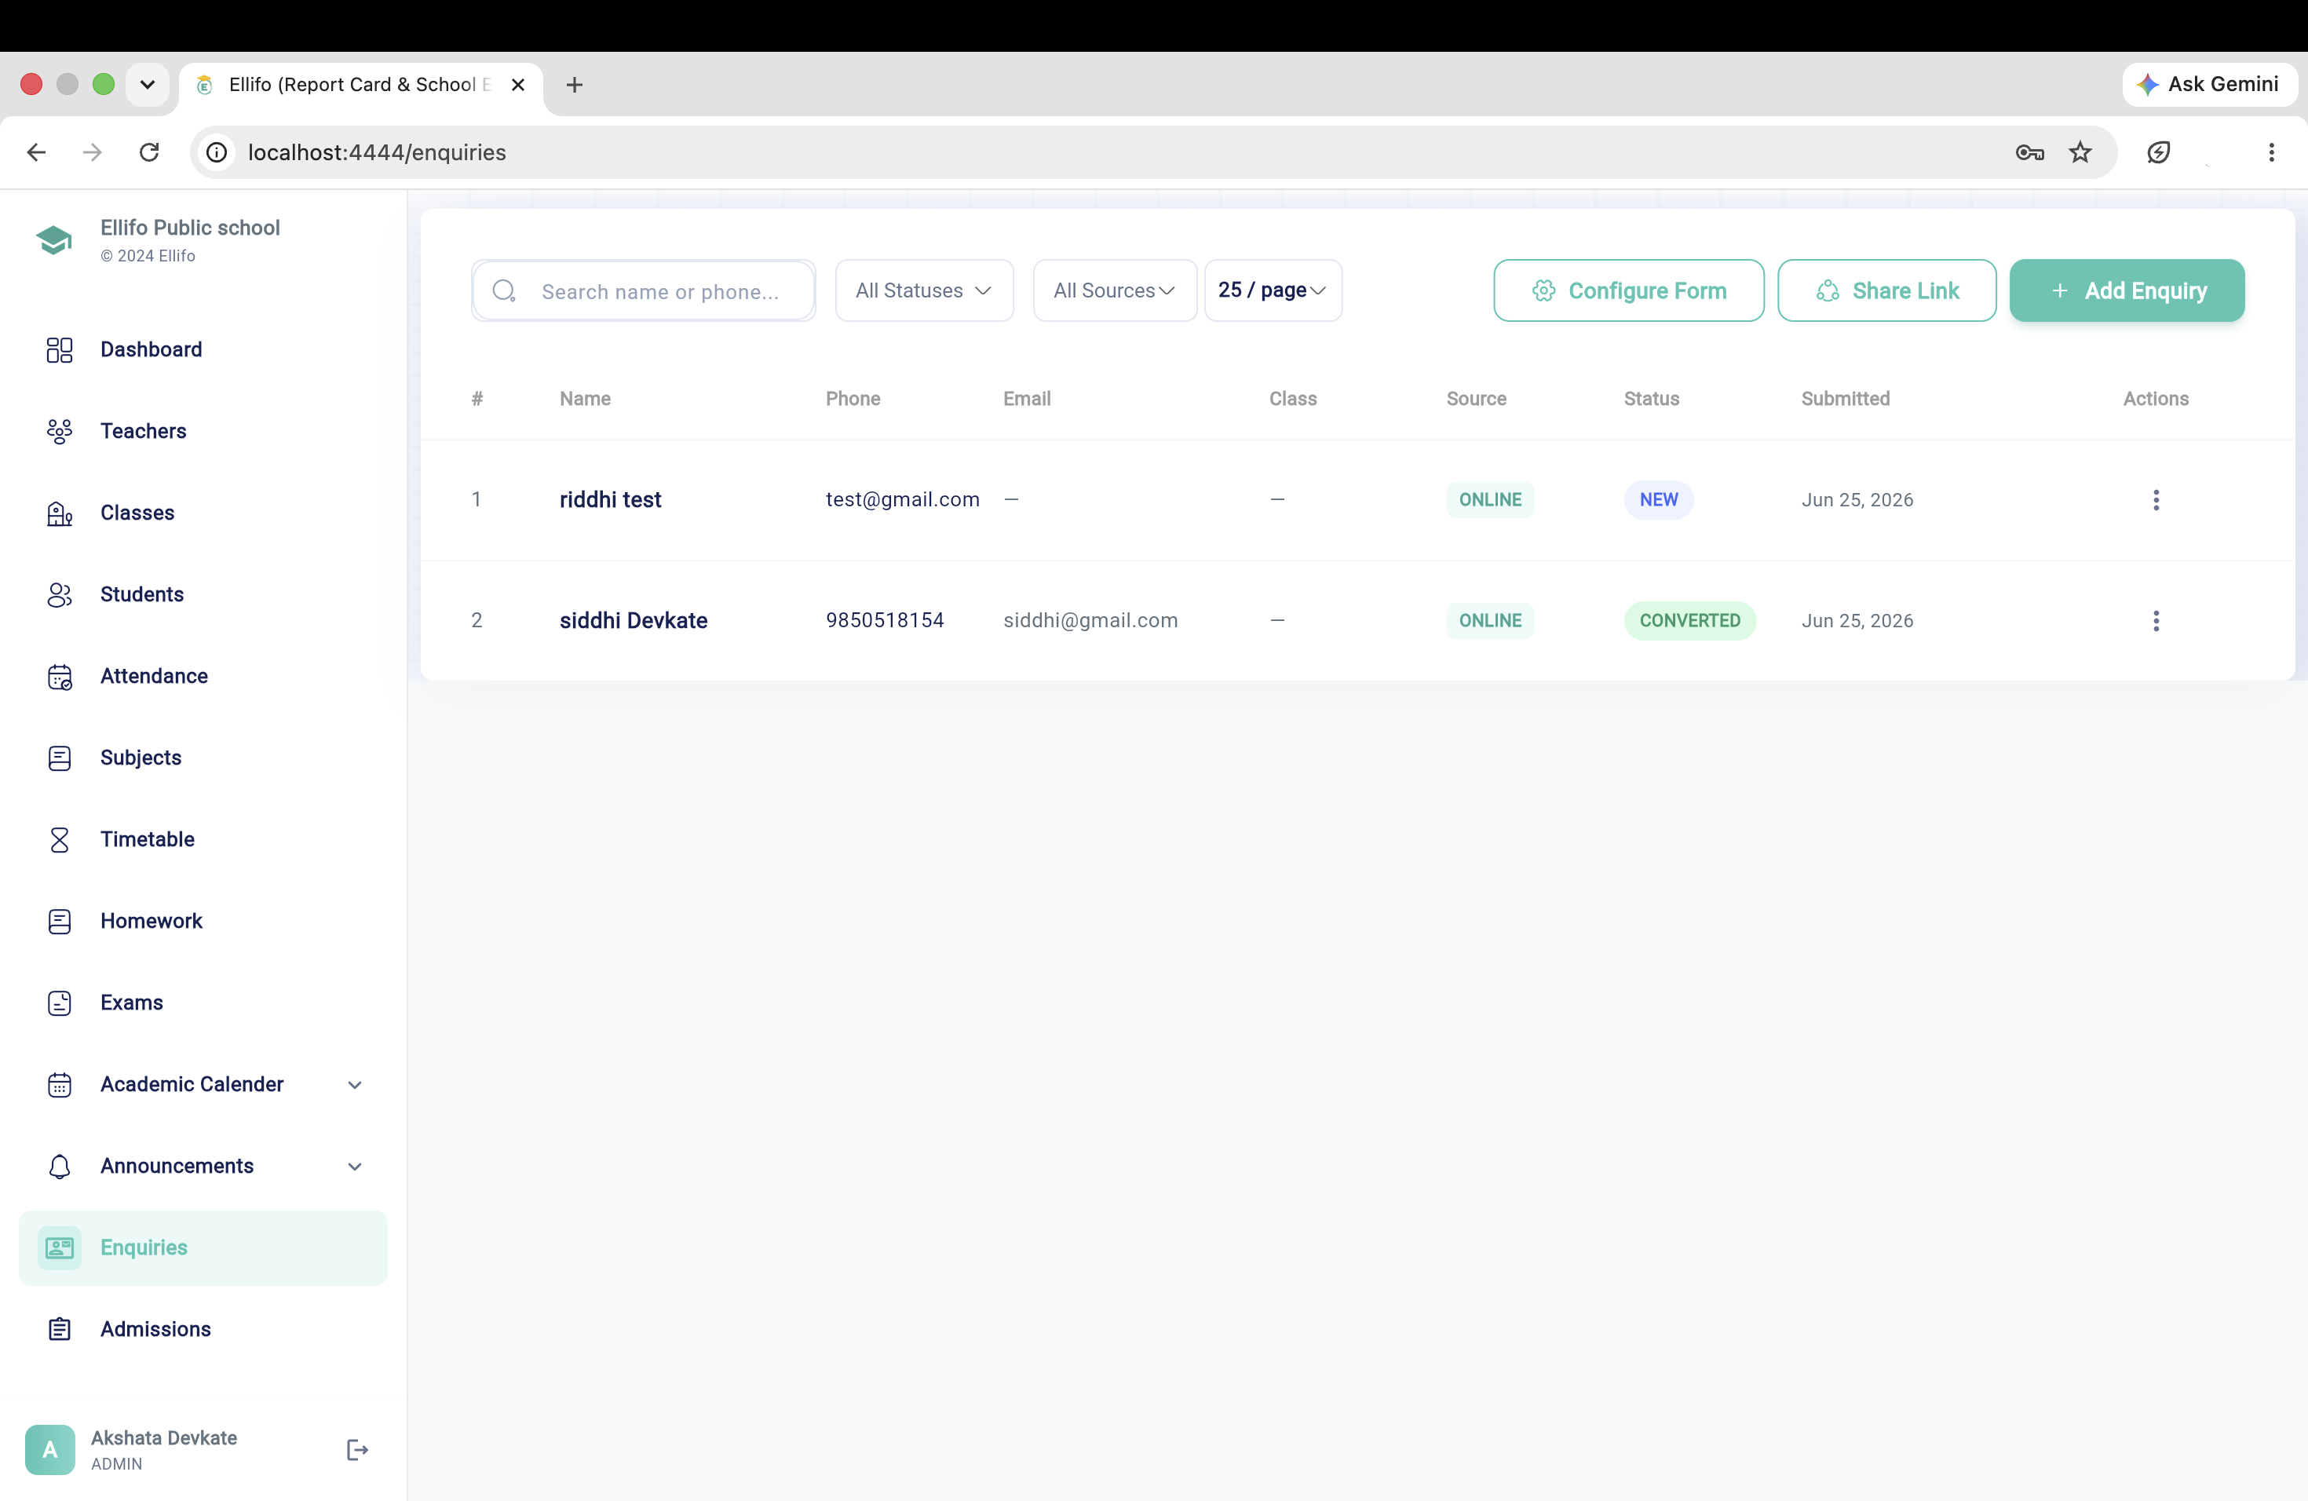Bookmark this page with star icon
This screenshot has width=2308, height=1501.
click(x=2080, y=152)
